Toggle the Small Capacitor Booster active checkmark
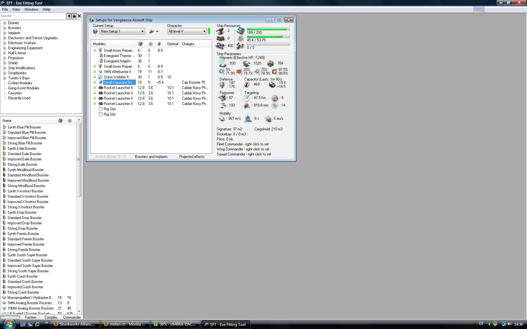This screenshot has height=329, width=527. (x=95, y=82)
